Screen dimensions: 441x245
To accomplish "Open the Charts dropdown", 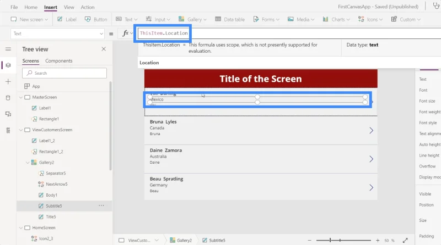I will [x=336, y=19].
